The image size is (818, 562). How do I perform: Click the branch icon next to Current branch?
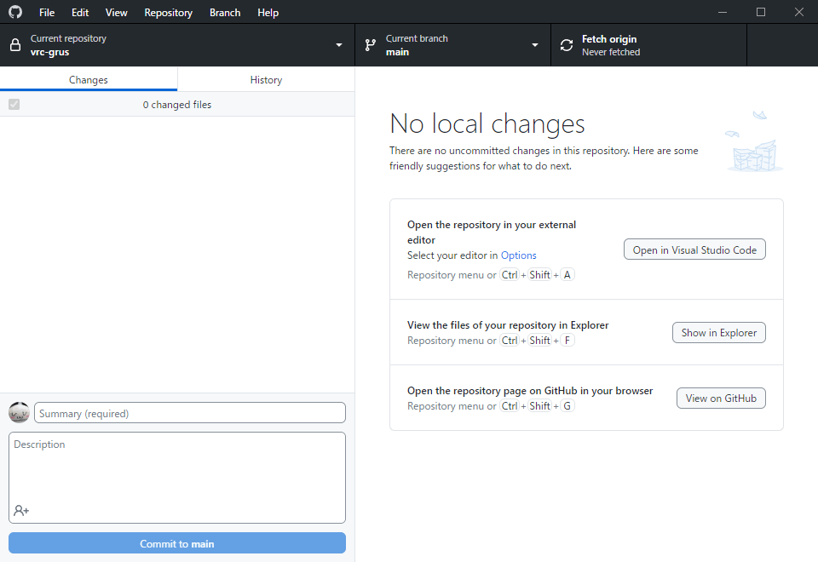coord(371,45)
